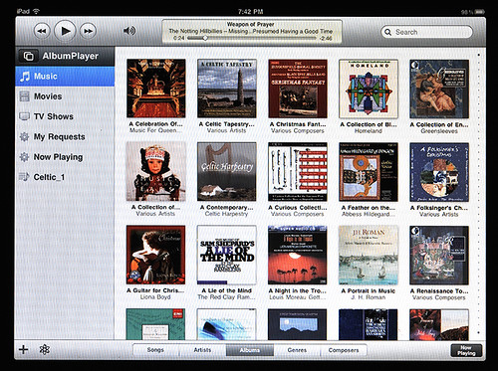
Task: Add a playlist with the plus button
Action: click(24, 349)
